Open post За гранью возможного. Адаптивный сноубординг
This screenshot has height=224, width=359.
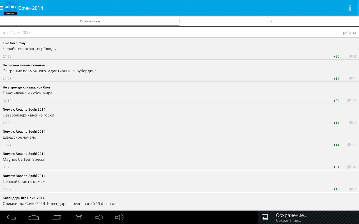coord(179,71)
